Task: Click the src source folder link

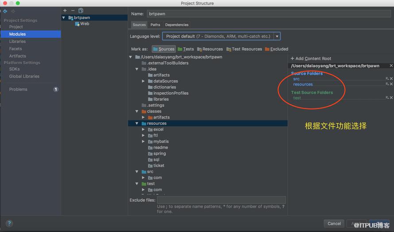Action: [296, 79]
